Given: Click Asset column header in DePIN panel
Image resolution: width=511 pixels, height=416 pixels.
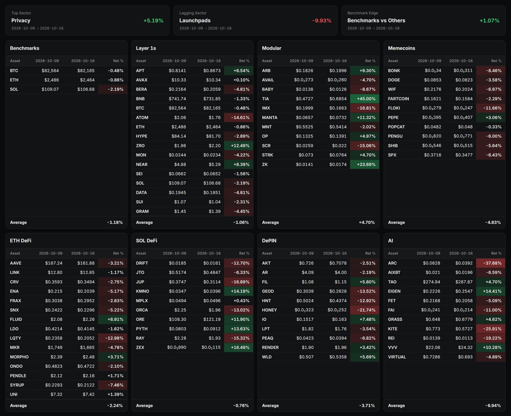Looking at the screenshot, I should (x=267, y=253).
